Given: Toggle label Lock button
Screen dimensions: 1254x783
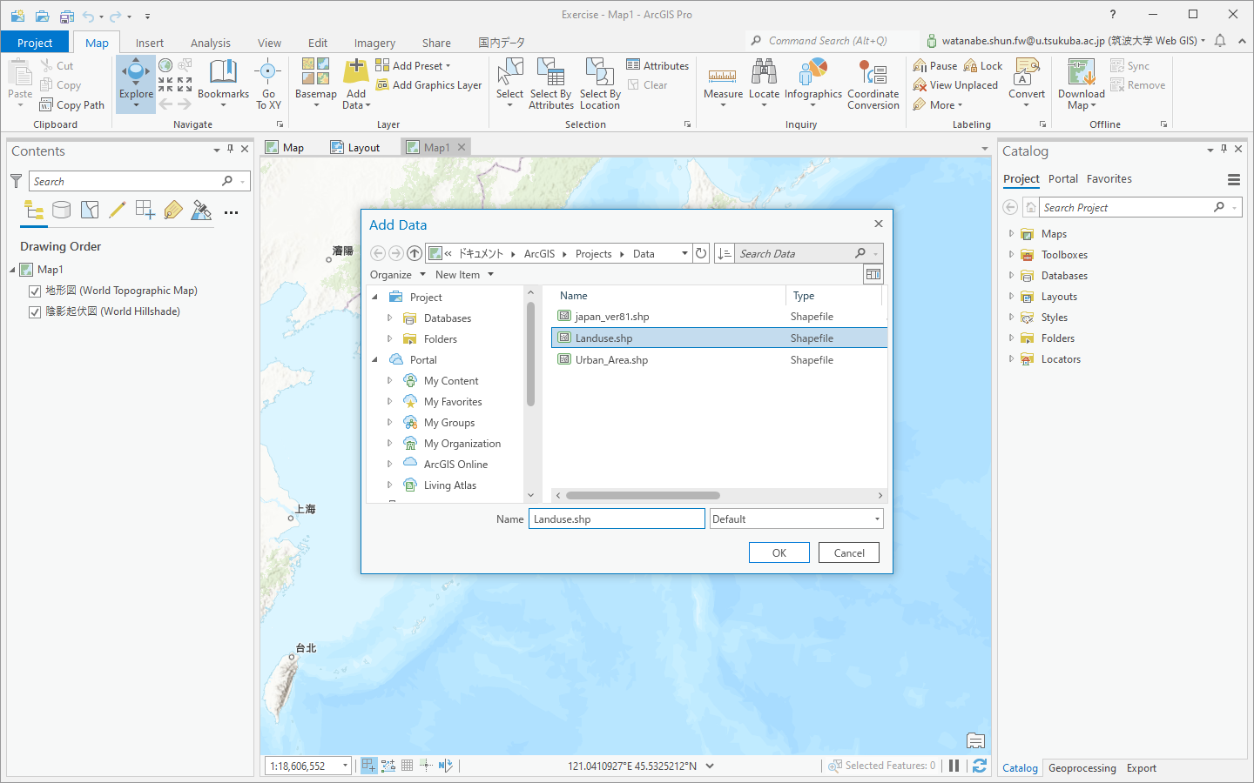Looking at the screenshot, I should tap(983, 65).
